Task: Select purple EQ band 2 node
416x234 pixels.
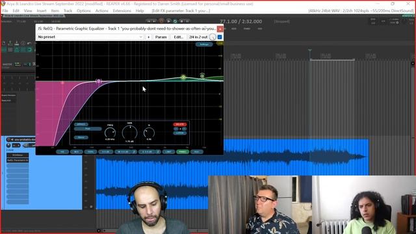Action: point(99,81)
